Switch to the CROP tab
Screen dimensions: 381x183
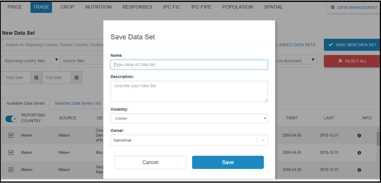[x=67, y=7]
